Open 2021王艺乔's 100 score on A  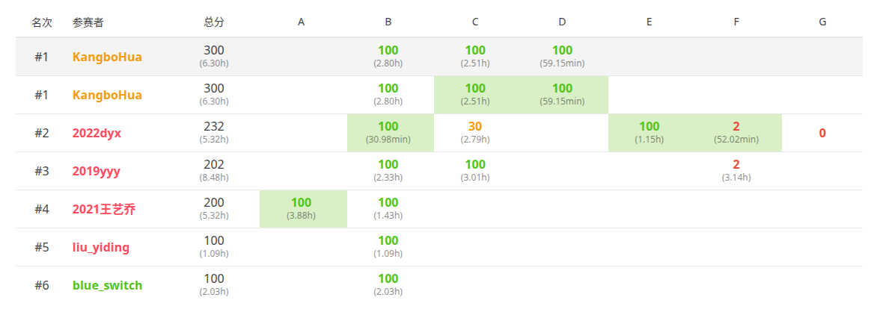[x=302, y=202]
